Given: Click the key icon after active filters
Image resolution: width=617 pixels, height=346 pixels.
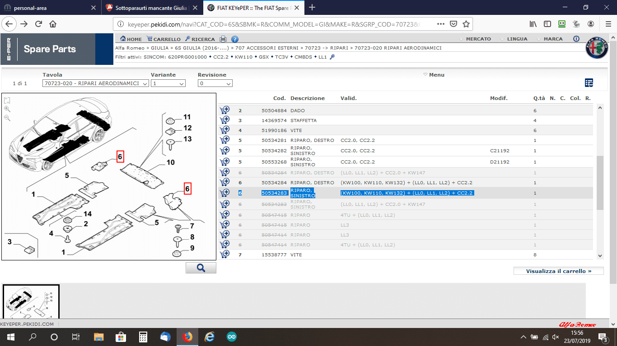Looking at the screenshot, I should [332, 57].
